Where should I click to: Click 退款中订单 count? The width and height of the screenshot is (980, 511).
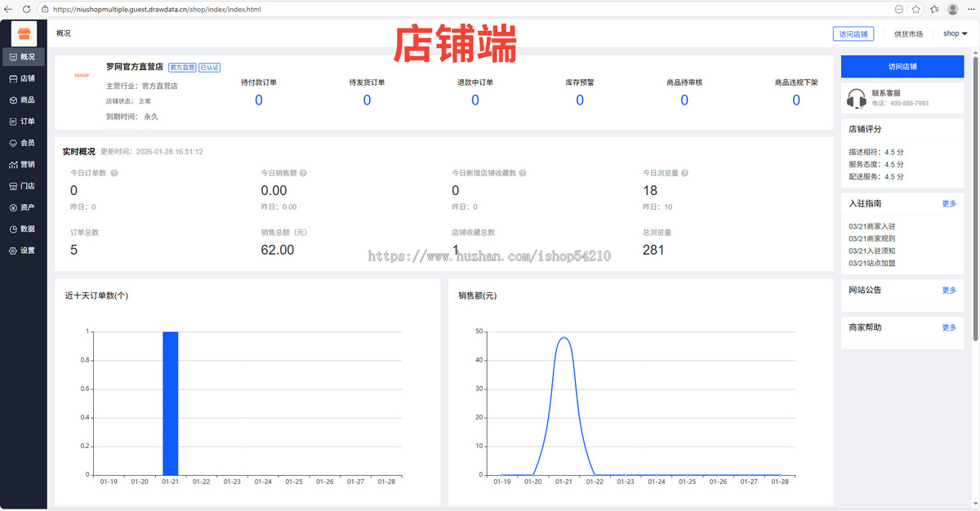click(x=475, y=100)
